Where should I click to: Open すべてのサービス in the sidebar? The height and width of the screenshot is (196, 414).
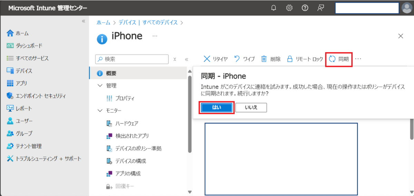28,58
